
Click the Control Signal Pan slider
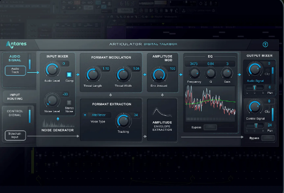click(x=255, y=125)
